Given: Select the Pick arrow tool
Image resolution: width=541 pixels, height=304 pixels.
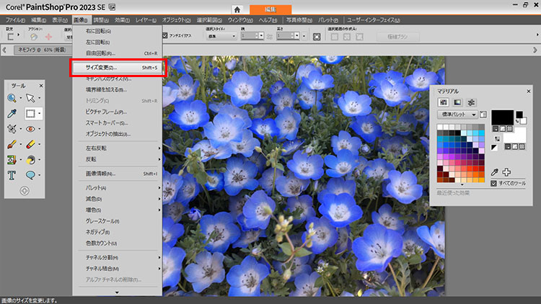Looking at the screenshot, I should pyautogui.click(x=31, y=98).
